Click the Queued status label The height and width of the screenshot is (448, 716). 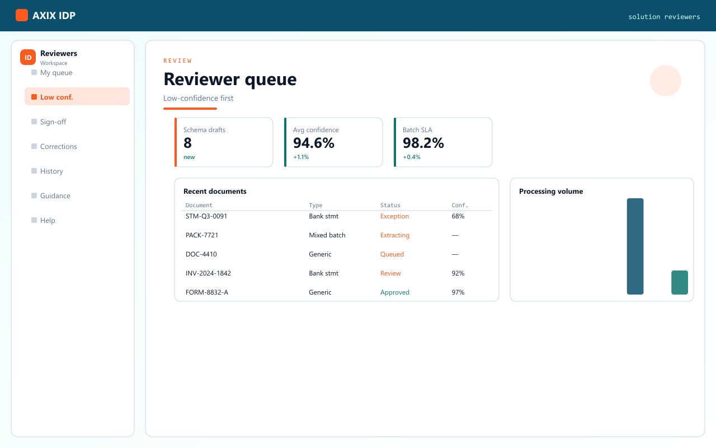click(392, 254)
